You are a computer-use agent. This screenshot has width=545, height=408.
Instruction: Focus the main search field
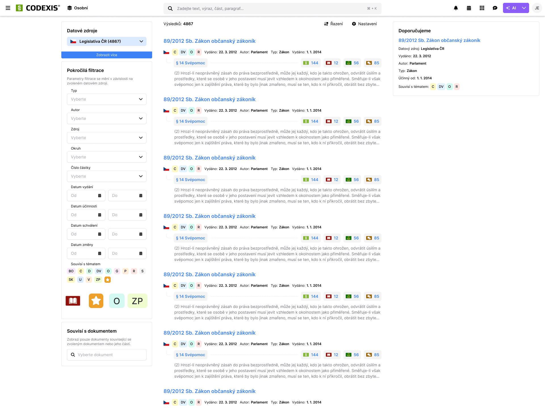(272, 8)
